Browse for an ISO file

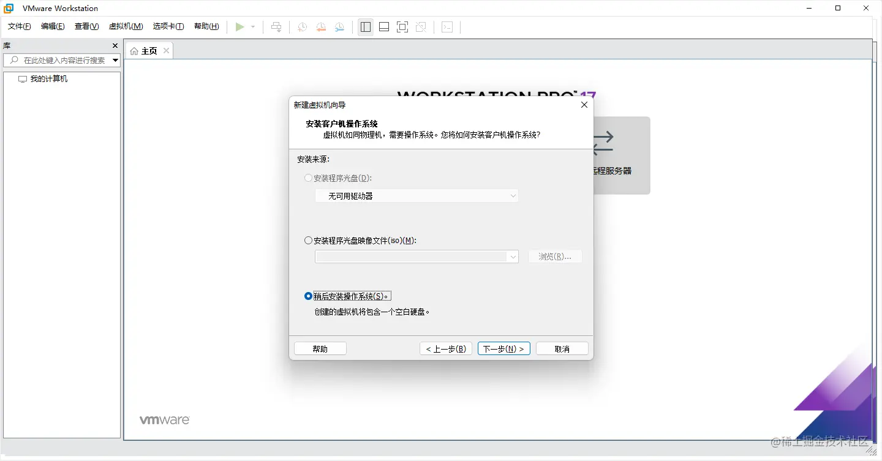pyautogui.click(x=555, y=256)
